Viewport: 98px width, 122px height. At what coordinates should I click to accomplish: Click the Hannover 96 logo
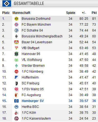(16, 54)
